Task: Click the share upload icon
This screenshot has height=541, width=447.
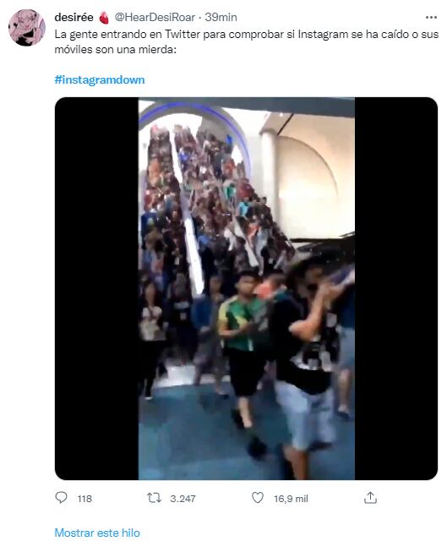Action: coord(370,498)
